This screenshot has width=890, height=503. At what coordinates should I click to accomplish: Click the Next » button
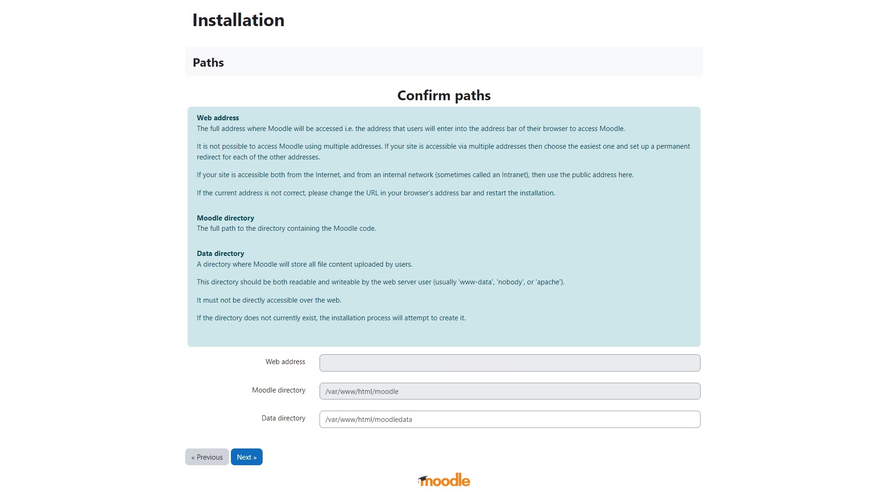click(246, 457)
